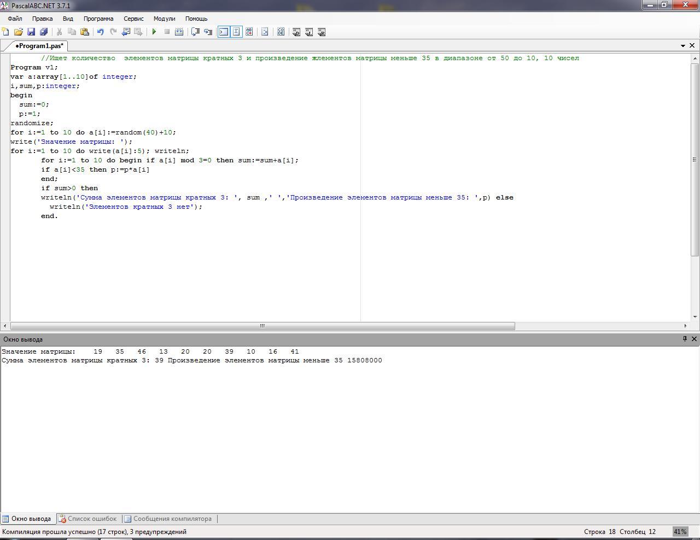Select the Program1.pas editor tab
Image resolution: width=700 pixels, height=540 pixels.
click(38, 46)
